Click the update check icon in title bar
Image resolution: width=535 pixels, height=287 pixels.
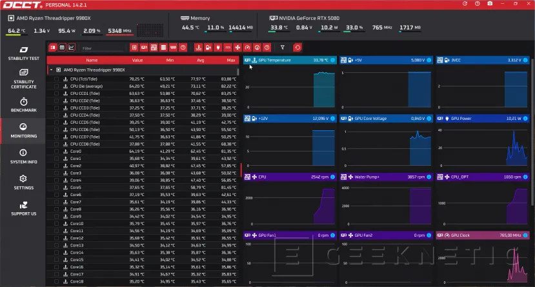click(465, 4)
